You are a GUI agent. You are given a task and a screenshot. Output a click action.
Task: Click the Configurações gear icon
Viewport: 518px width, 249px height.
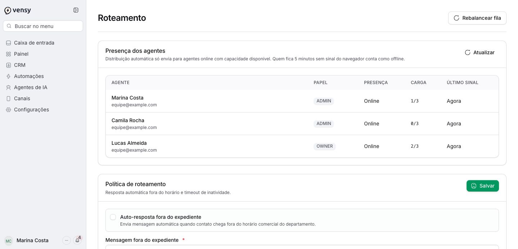(8, 110)
